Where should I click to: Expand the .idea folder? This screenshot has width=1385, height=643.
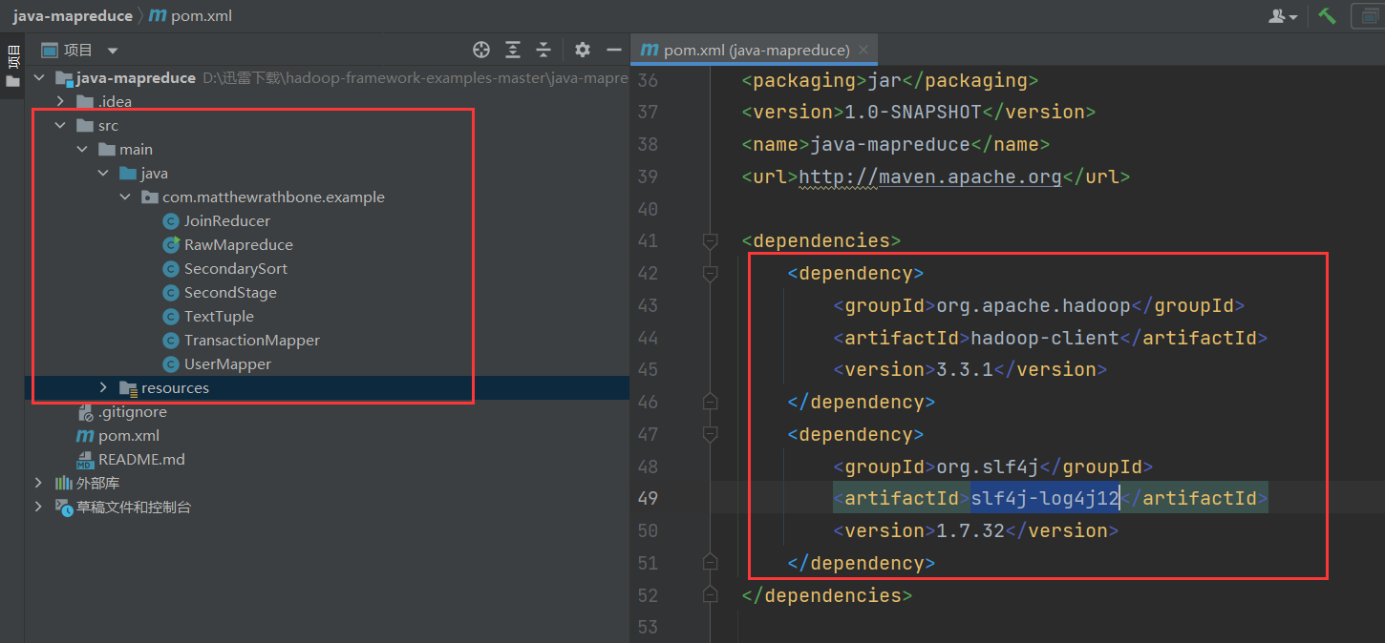(x=60, y=101)
